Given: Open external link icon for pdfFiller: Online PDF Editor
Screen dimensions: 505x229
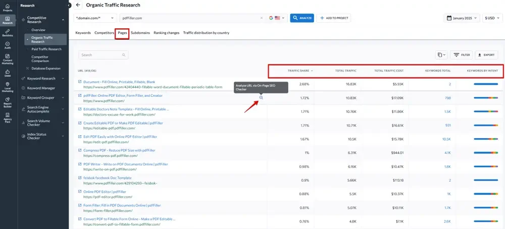Looking at the screenshot, I should 80,95.
